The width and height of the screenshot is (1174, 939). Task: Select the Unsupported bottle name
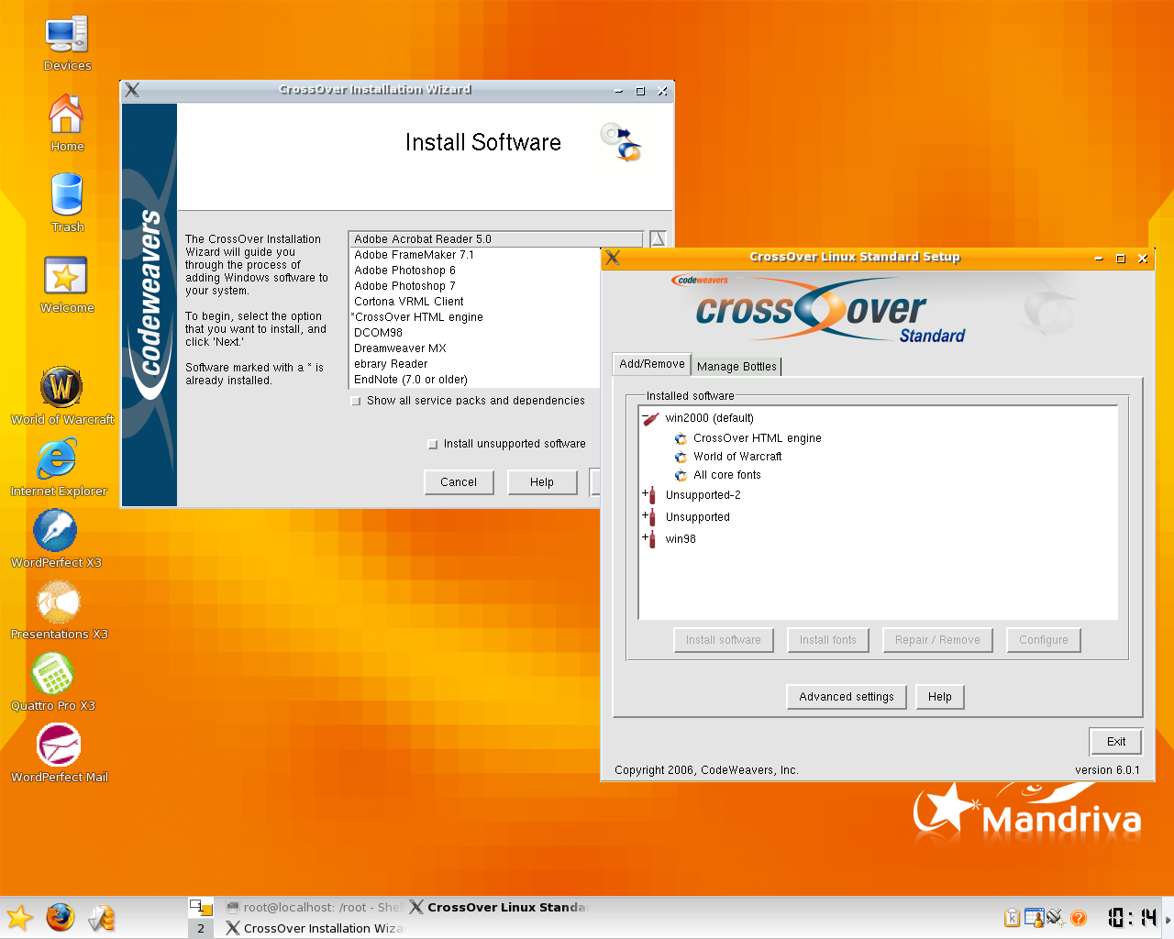698,517
